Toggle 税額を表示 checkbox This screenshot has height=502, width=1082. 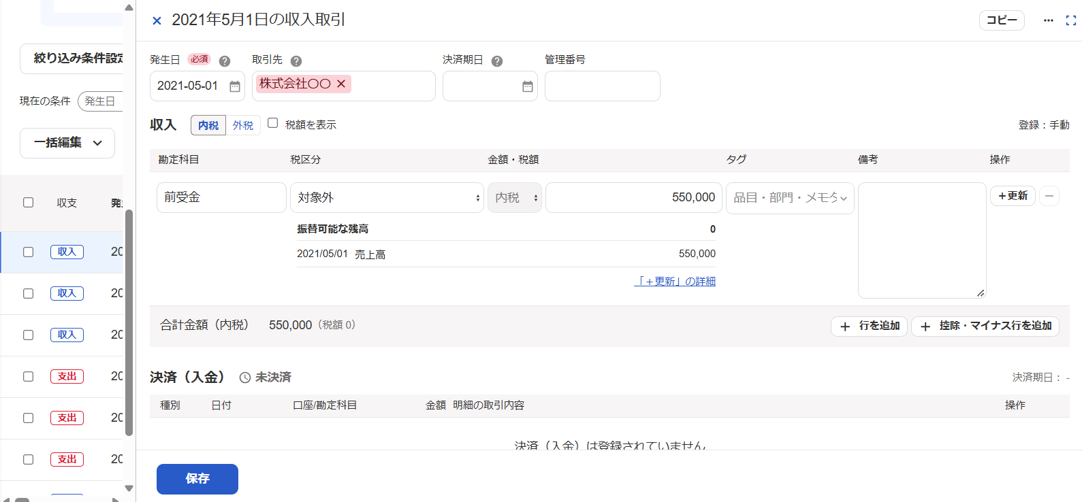click(x=273, y=123)
